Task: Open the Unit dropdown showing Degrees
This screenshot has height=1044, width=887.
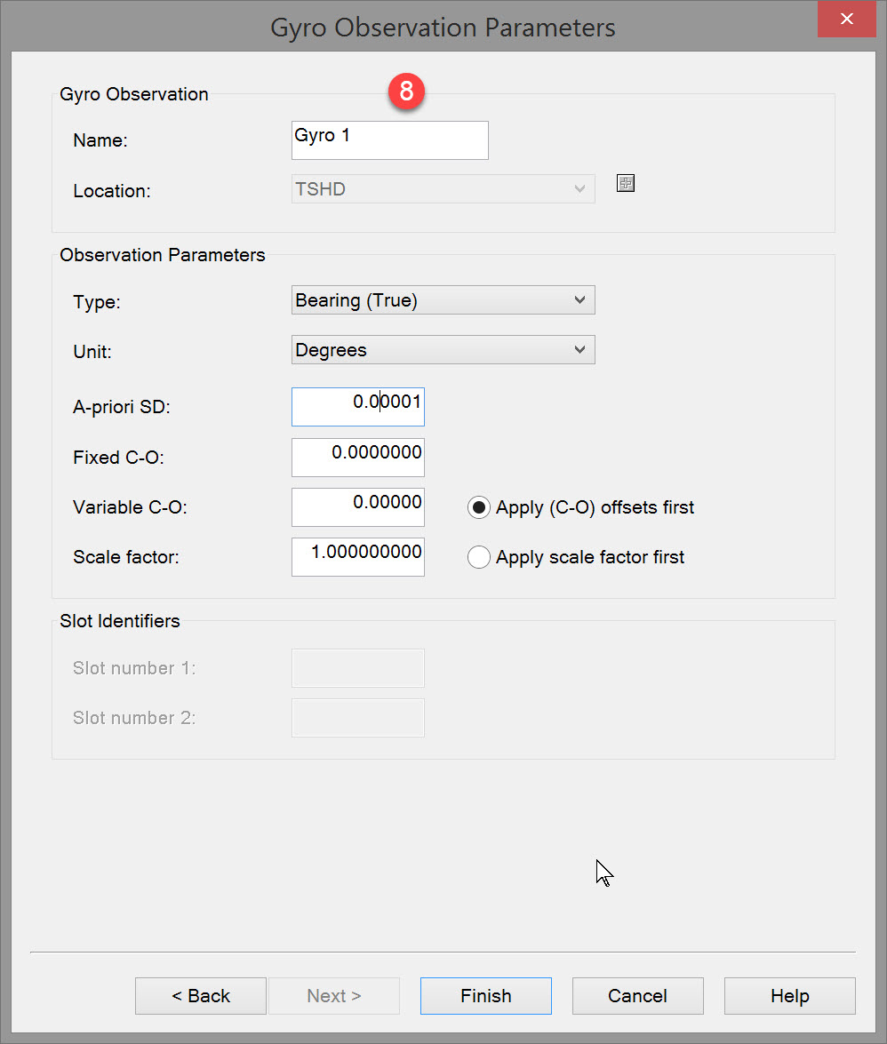Action: click(x=443, y=350)
